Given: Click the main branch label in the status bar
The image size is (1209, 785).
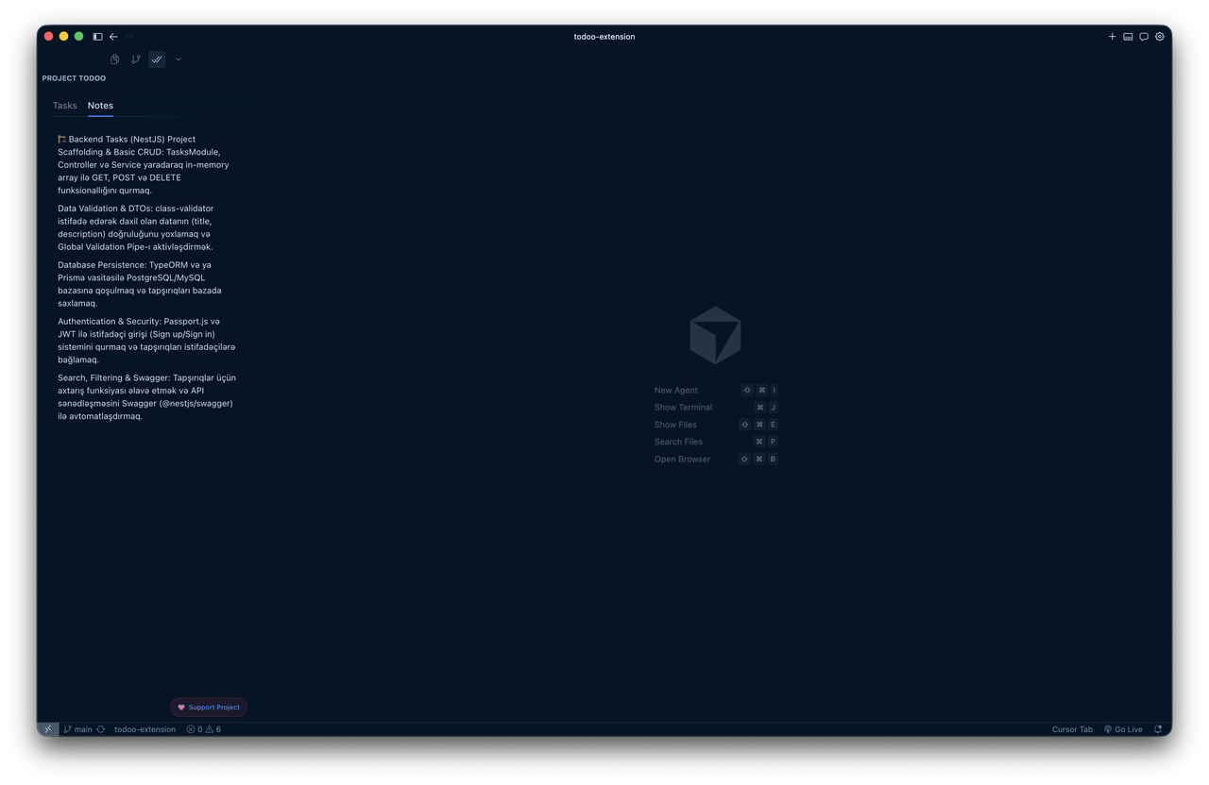Looking at the screenshot, I should click(82, 728).
